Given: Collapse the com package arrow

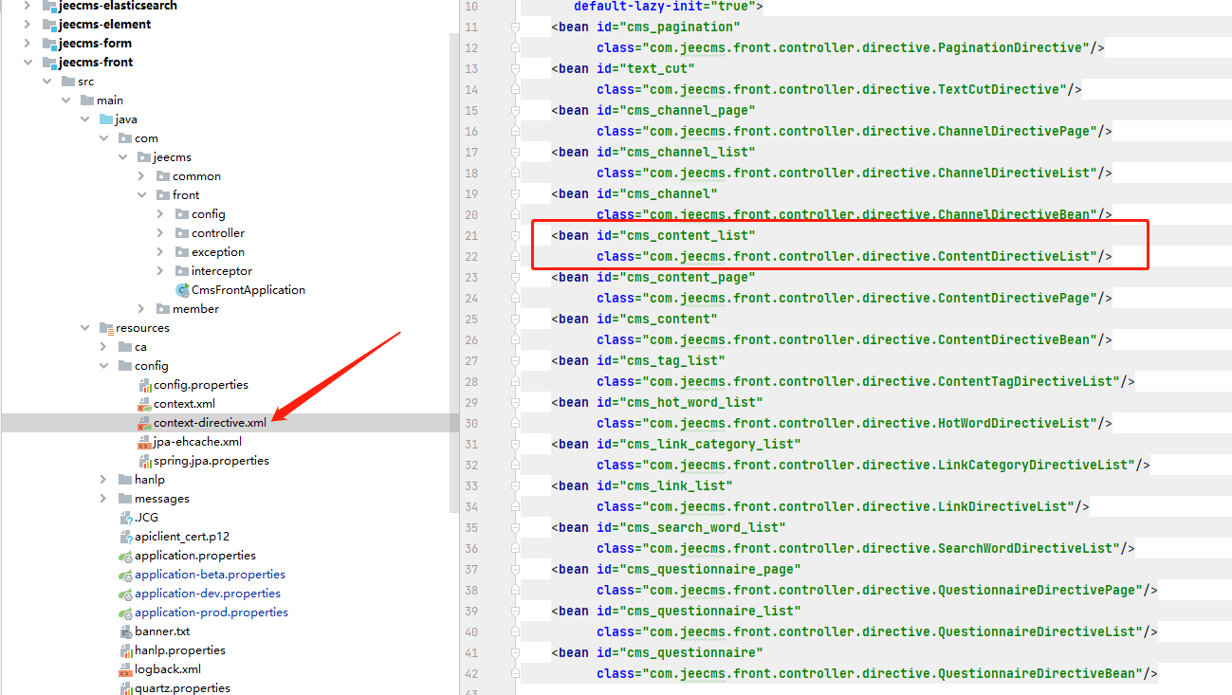Looking at the screenshot, I should (102, 138).
